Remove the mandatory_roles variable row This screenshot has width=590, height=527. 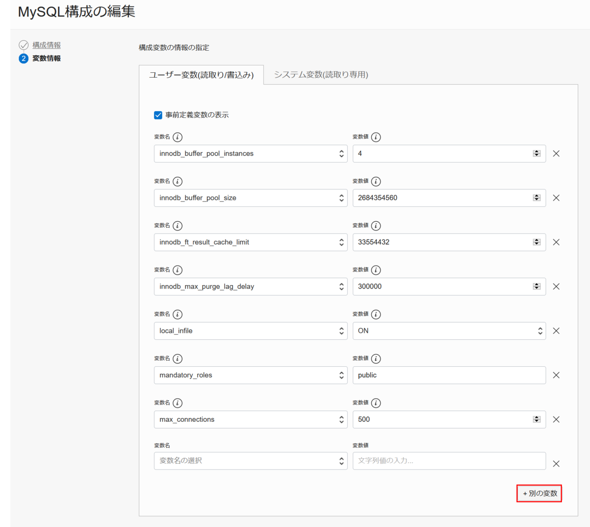coord(556,375)
